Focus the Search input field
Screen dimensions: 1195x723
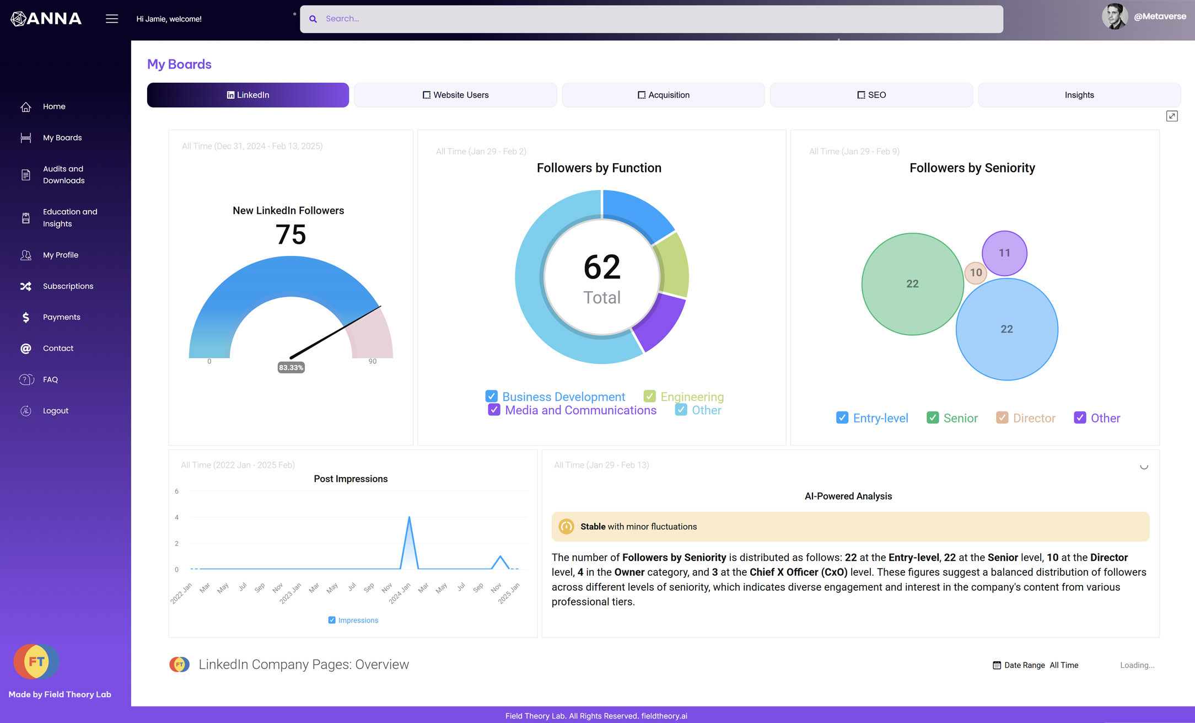pyautogui.click(x=652, y=19)
